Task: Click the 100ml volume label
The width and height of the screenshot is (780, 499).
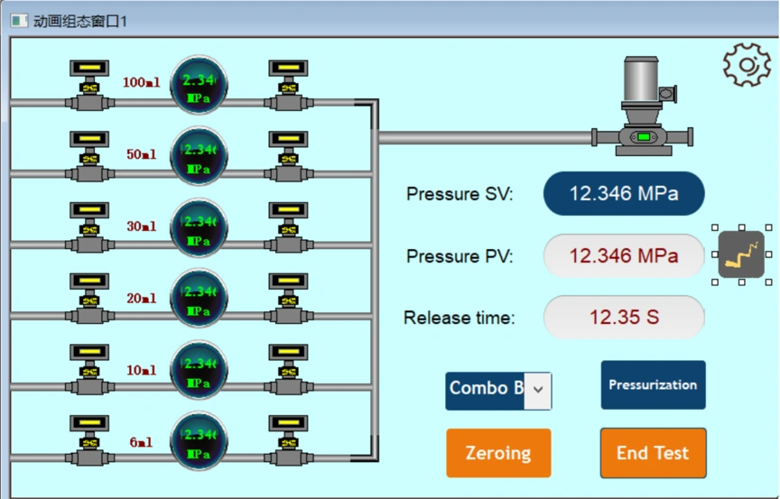Action: (x=141, y=82)
